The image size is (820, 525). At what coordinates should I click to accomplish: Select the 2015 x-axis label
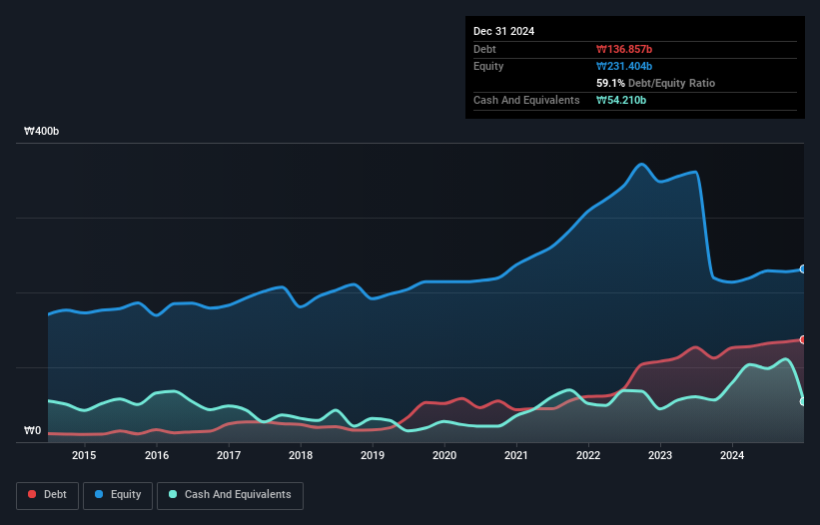click(x=84, y=455)
